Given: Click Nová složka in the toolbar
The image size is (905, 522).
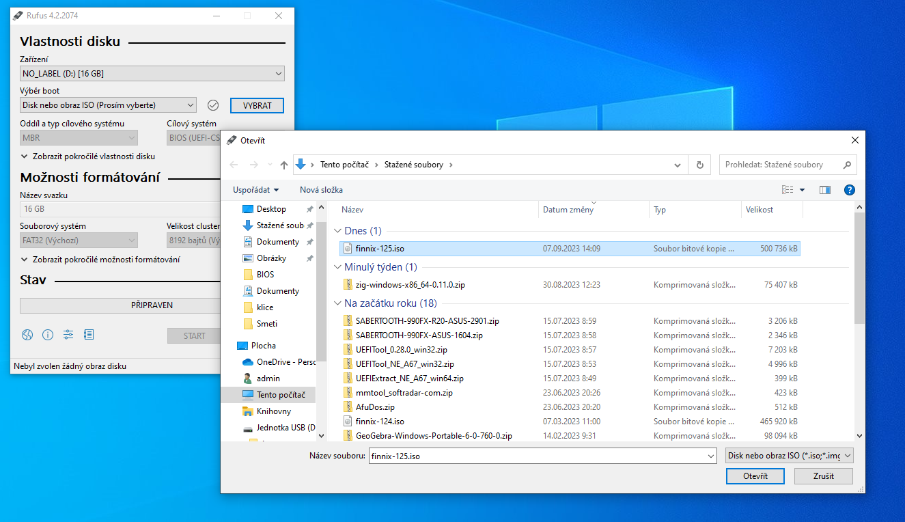Looking at the screenshot, I should pyautogui.click(x=321, y=190).
